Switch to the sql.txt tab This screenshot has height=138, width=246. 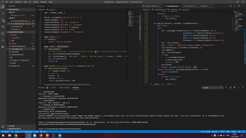coord(205,6)
